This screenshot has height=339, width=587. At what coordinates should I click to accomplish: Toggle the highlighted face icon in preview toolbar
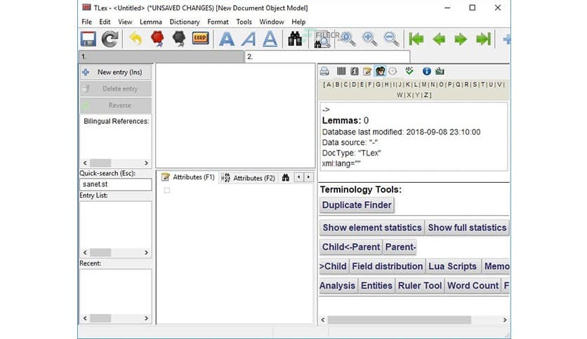[x=380, y=71]
